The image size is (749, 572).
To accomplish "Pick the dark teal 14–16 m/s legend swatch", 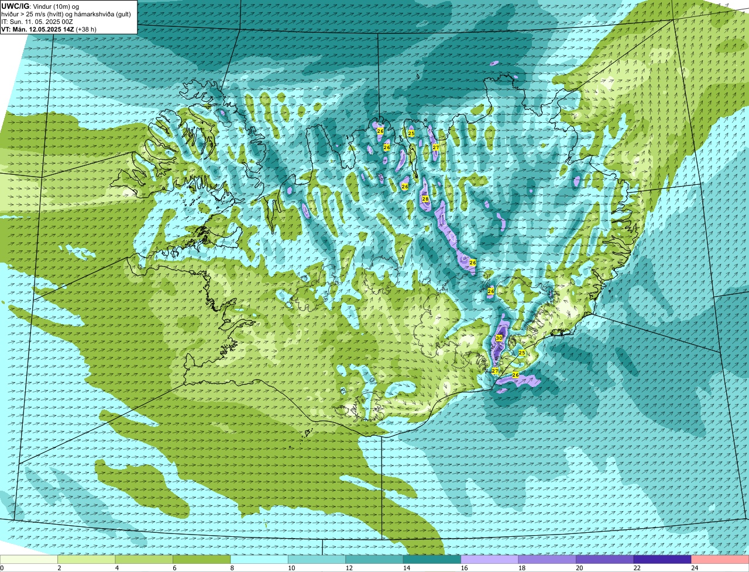I will click(x=432, y=559).
